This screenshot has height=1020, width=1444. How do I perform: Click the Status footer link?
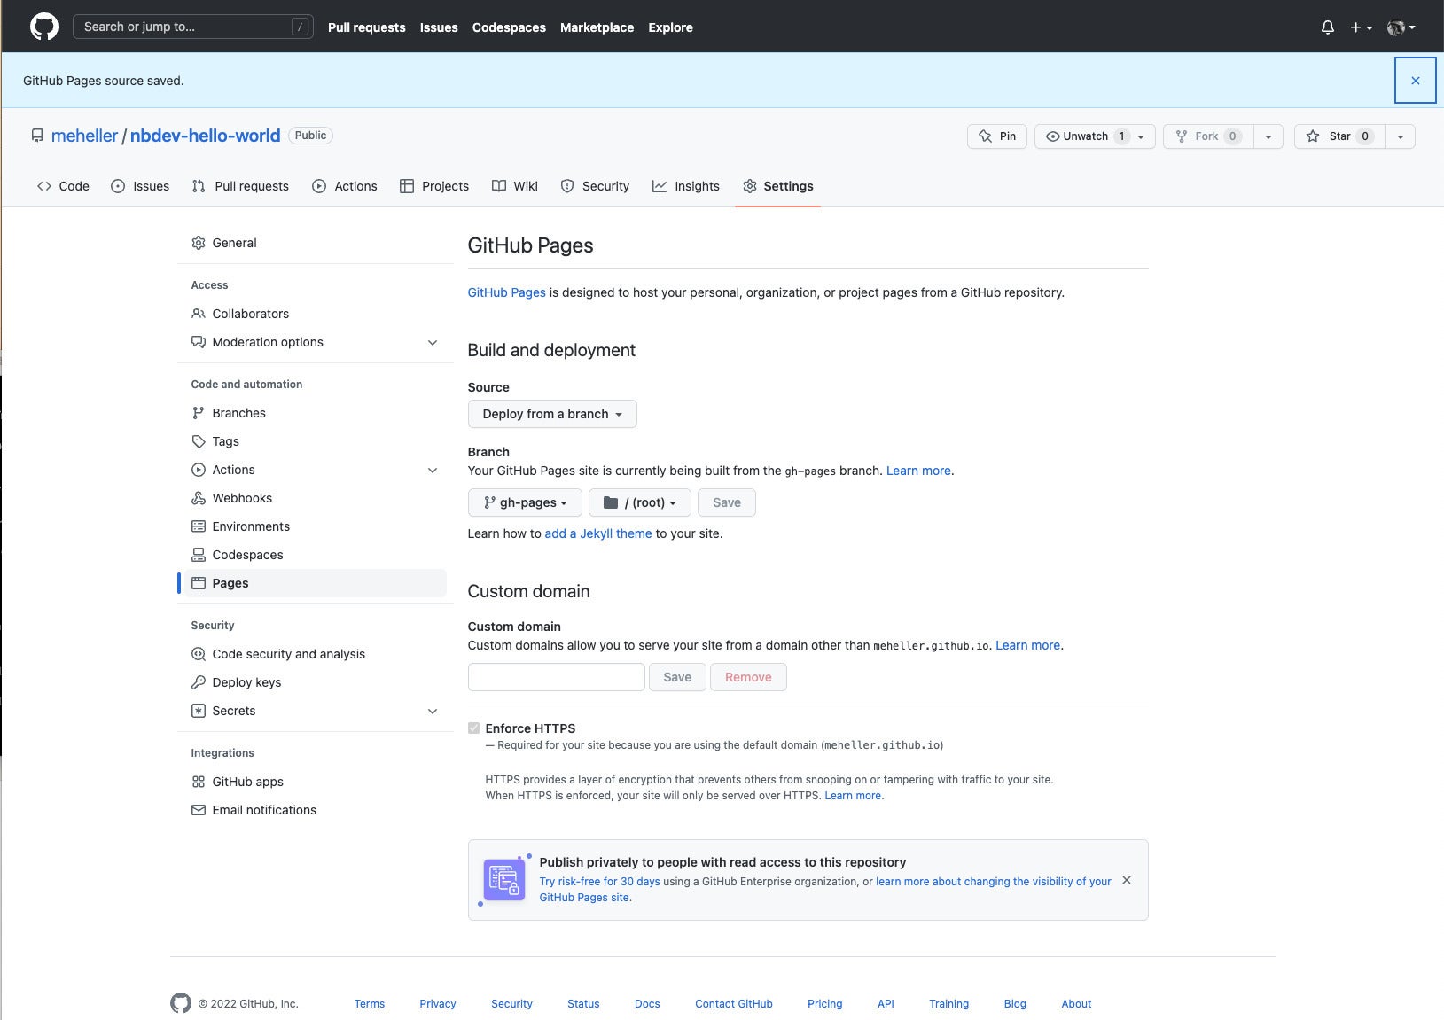pyautogui.click(x=583, y=1004)
